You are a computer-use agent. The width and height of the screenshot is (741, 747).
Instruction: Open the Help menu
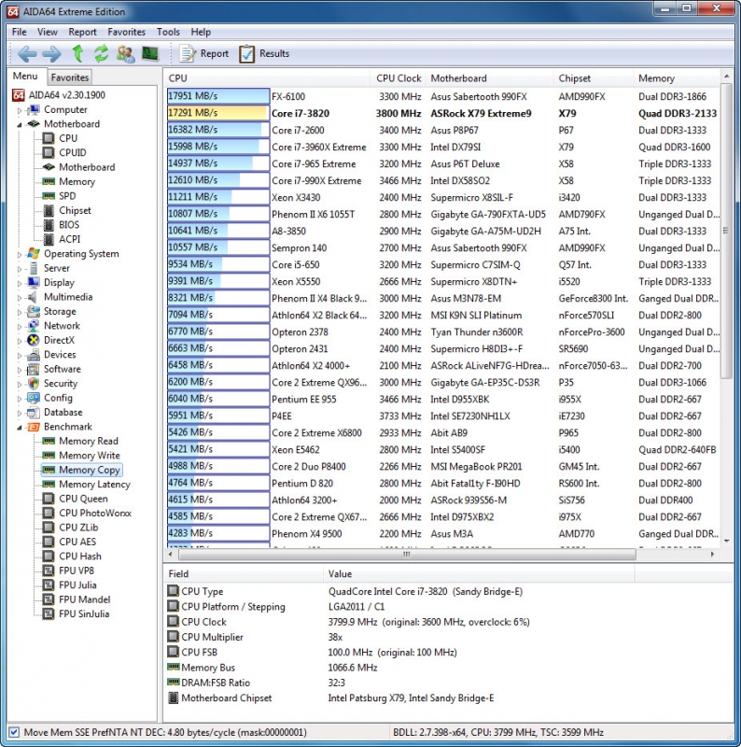point(201,32)
